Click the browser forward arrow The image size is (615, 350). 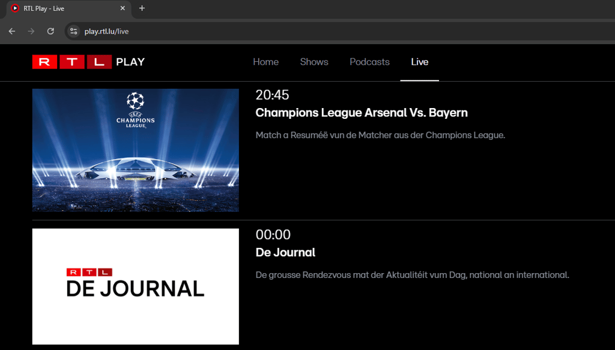coord(31,31)
